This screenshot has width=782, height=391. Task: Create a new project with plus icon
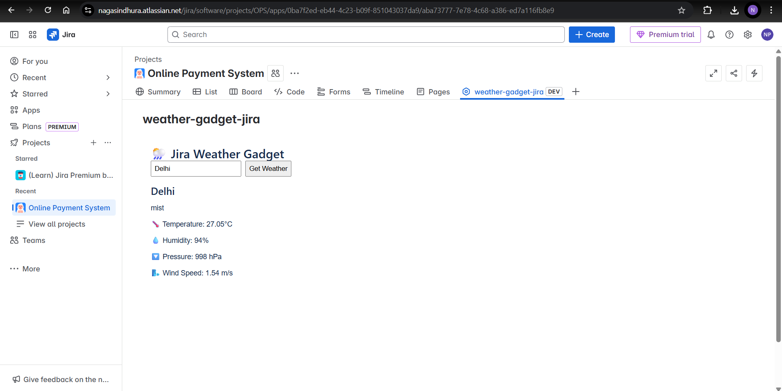click(93, 142)
